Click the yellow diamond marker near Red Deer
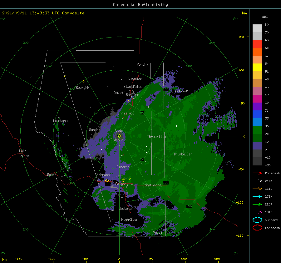 (128, 102)
